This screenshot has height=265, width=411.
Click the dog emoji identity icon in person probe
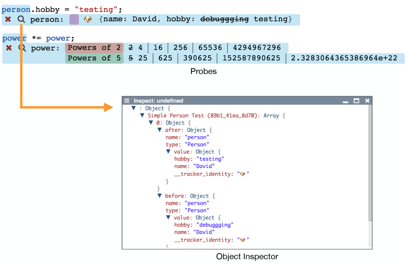tap(88, 19)
